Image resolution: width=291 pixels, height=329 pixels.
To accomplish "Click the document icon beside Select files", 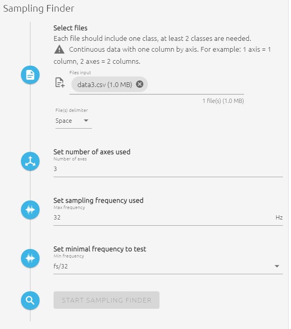I will [30, 75].
